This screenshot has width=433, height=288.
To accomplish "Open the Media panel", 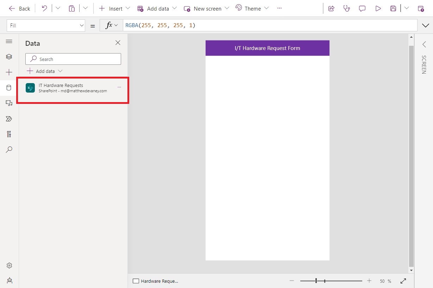I will pos(9,103).
